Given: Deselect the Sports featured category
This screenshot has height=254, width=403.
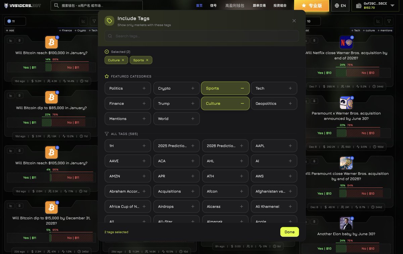Looking at the screenshot, I should click(x=225, y=88).
